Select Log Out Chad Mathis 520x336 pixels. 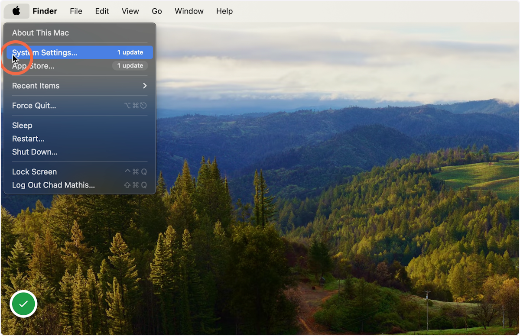tap(53, 185)
